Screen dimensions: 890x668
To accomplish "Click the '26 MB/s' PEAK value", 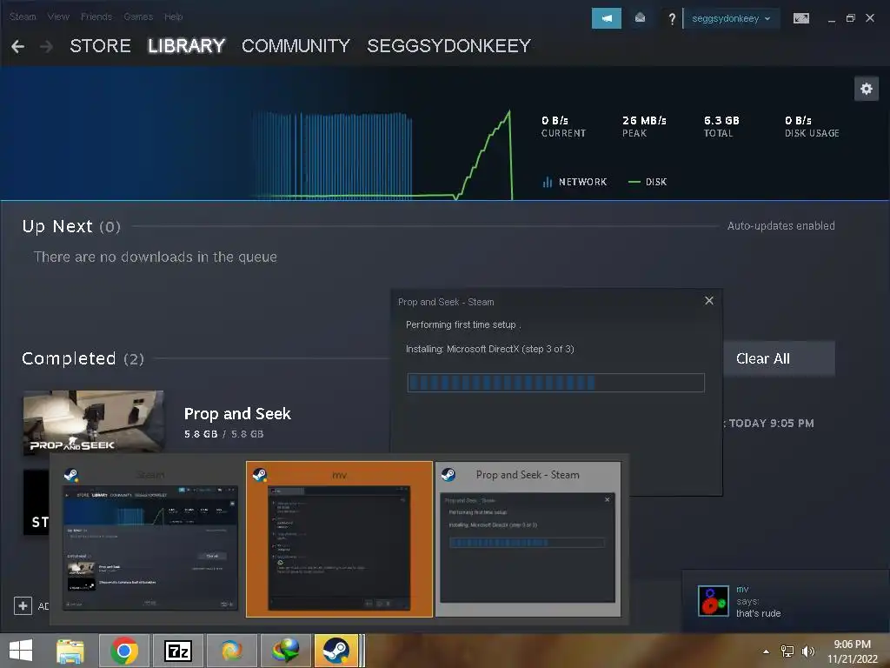I will coord(644,120).
